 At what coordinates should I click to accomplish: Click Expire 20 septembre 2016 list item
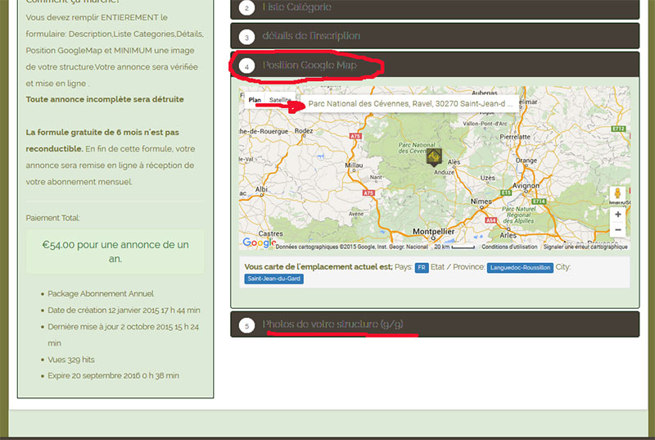pos(113,375)
